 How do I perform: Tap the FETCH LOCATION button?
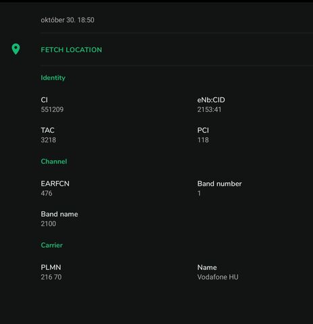[x=72, y=50]
